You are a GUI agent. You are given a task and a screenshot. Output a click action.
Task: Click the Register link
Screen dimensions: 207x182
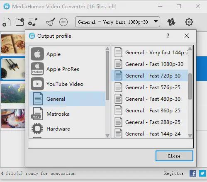(174, 173)
